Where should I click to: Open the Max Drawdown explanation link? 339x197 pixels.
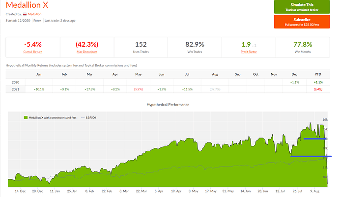[x=87, y=52]
